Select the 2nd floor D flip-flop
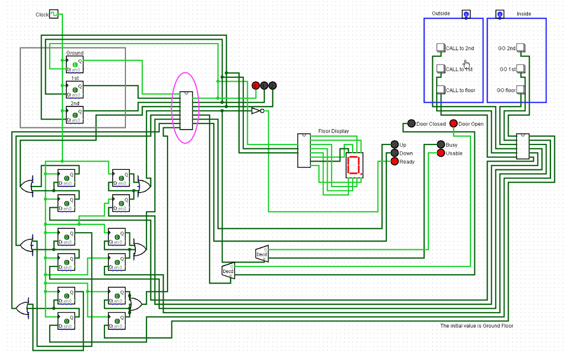566x353 pixels. 75,114
